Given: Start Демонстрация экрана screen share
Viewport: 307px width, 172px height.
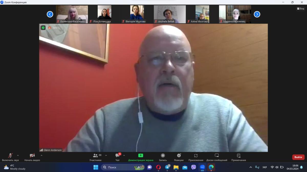Looking at the screenshot, I should (x=141, y=157).
